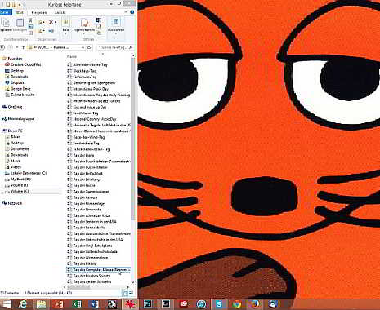Select Dieser PC in navigation pane
Screen dimensions: 380x310
(15, 131)
